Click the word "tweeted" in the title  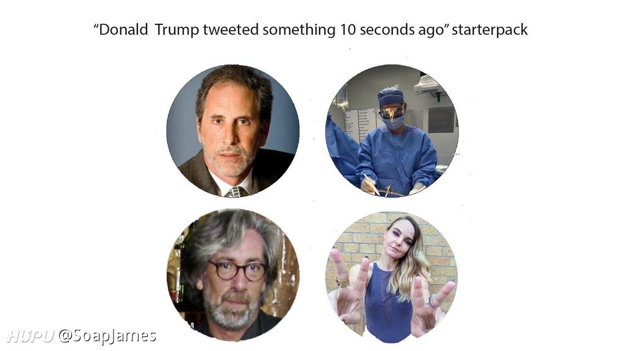tap(231, 30)
